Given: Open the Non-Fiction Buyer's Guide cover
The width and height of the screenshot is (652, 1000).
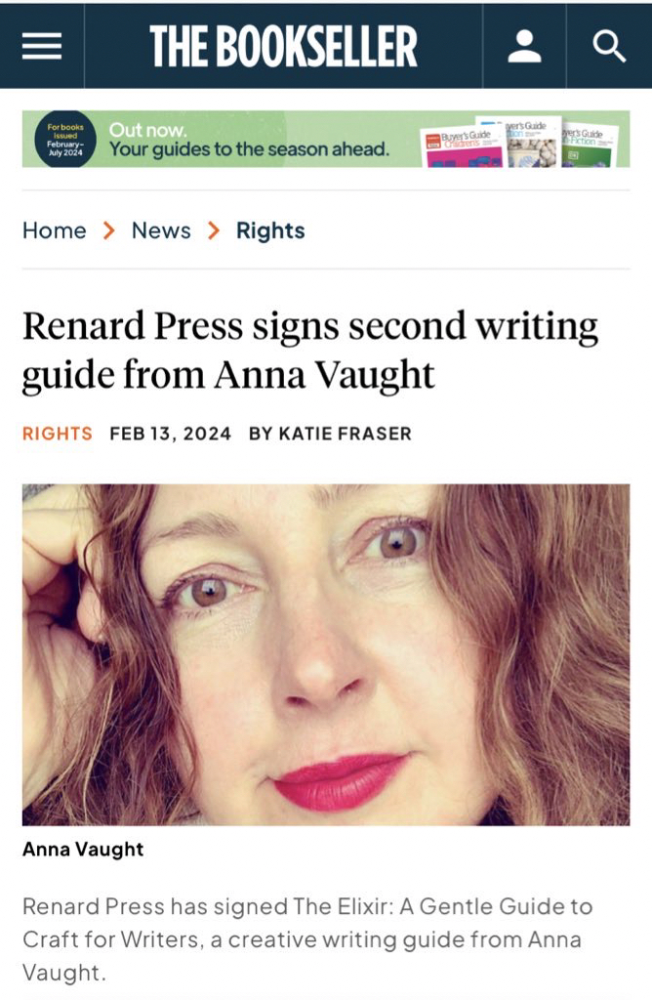Looking at the screenshot, I should coord(590,144).
